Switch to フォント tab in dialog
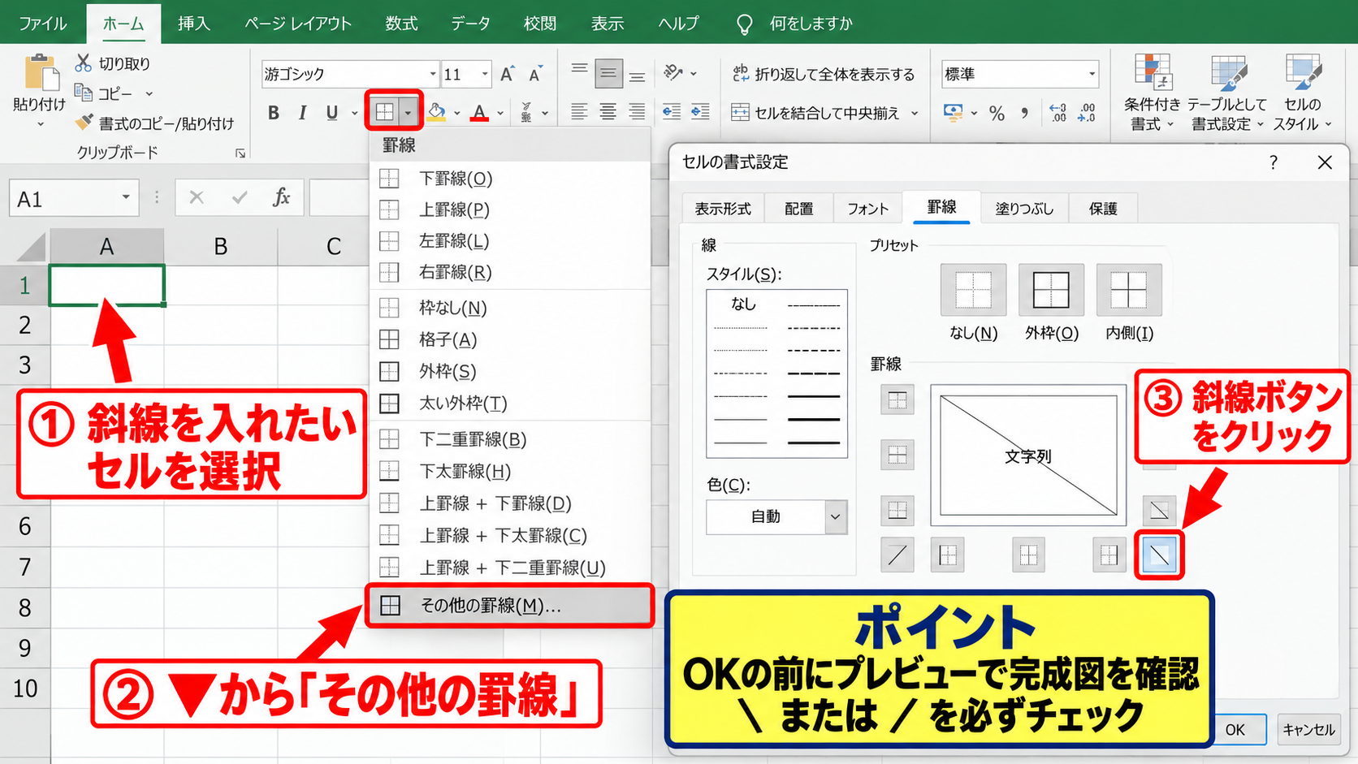Screen dimensions: 1358x764 tap(868, 209)
